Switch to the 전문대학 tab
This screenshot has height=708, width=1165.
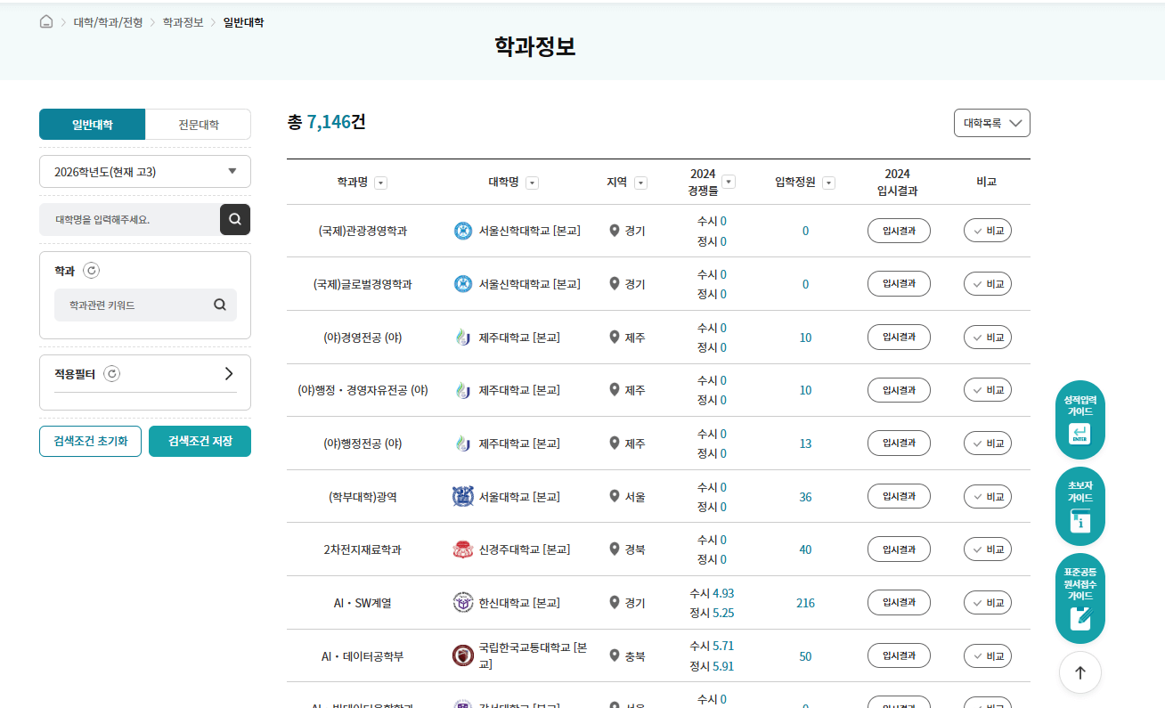[198, 124]
